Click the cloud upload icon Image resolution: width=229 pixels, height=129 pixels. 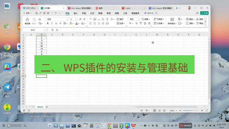(197, 13)
